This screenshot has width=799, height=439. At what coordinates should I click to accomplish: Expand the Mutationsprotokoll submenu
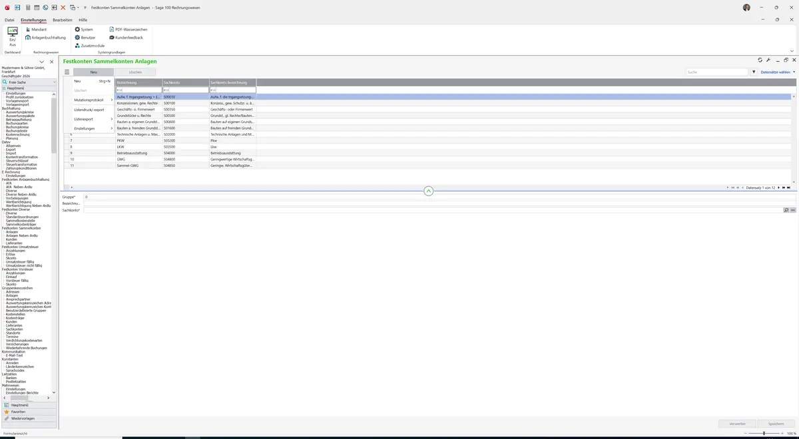(93, 100)
